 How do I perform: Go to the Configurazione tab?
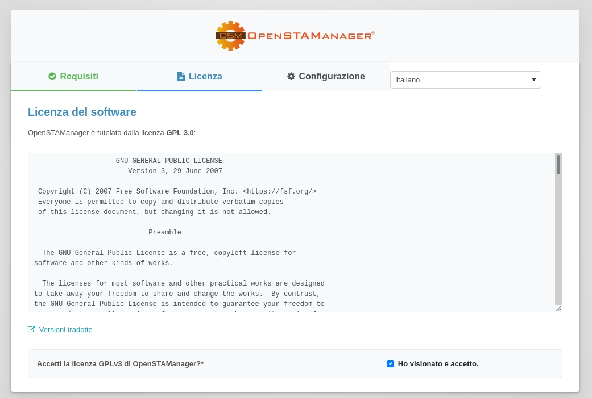326,77
